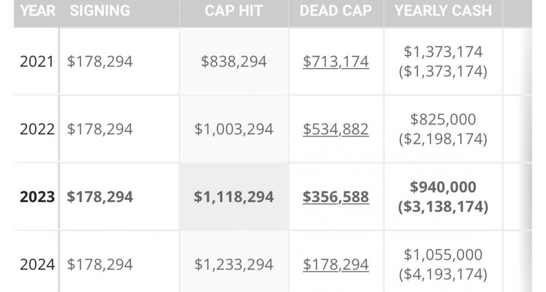Select the 2021 year row cell
Screen dimensions: 546x292
click(x=37, y=62)
